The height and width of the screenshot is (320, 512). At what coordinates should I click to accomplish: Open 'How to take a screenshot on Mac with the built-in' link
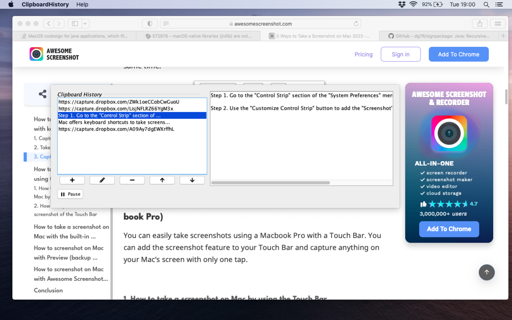click(71, 231)
